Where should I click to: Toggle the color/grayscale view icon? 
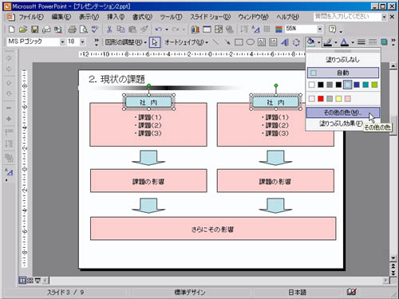click(x=279, y=30)
